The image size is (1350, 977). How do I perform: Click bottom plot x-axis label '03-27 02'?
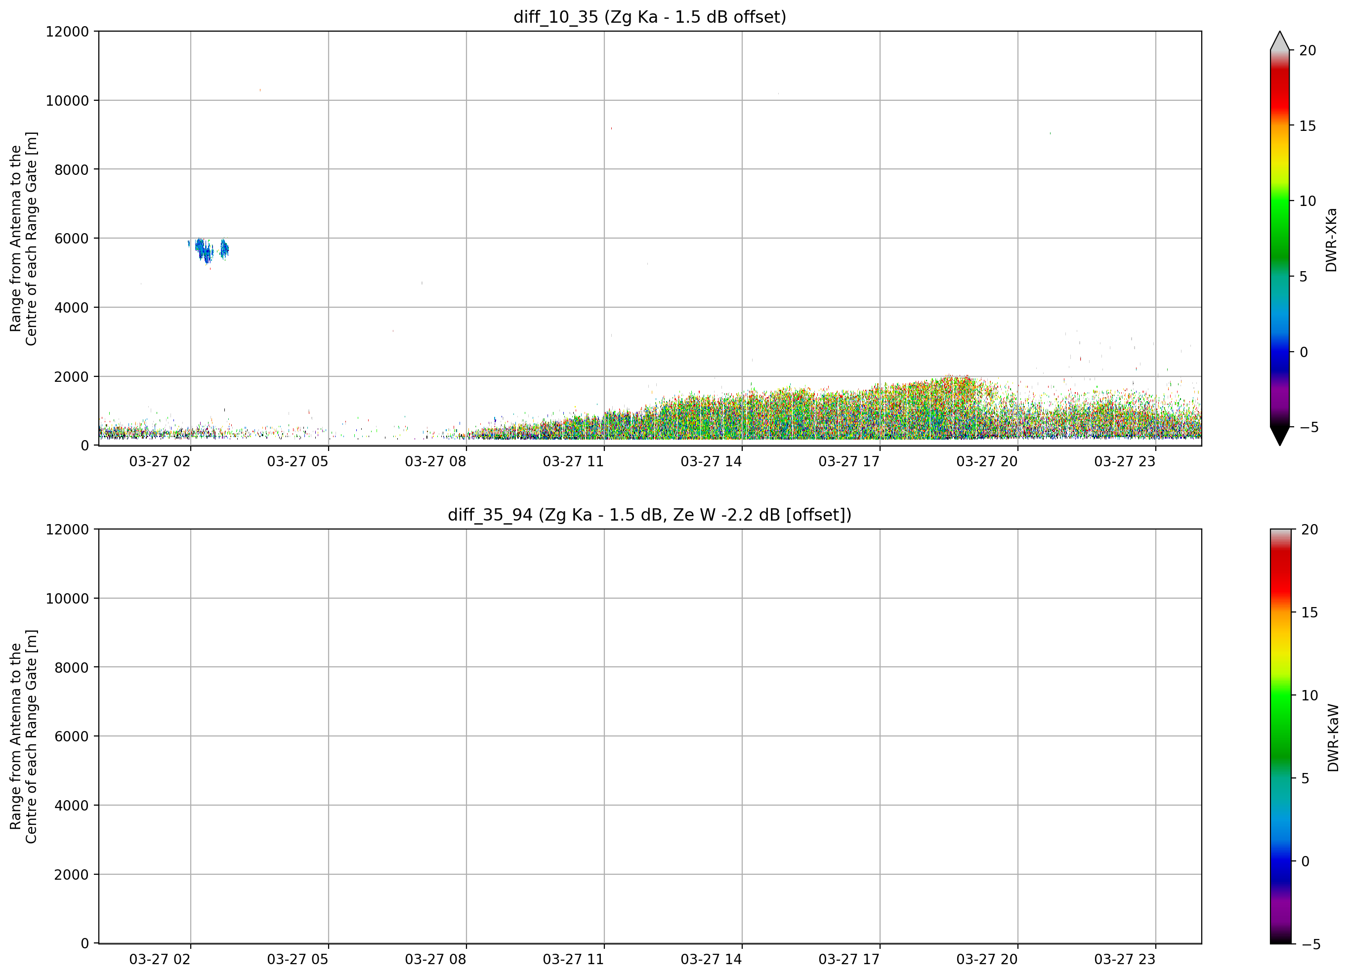(160, 960)
